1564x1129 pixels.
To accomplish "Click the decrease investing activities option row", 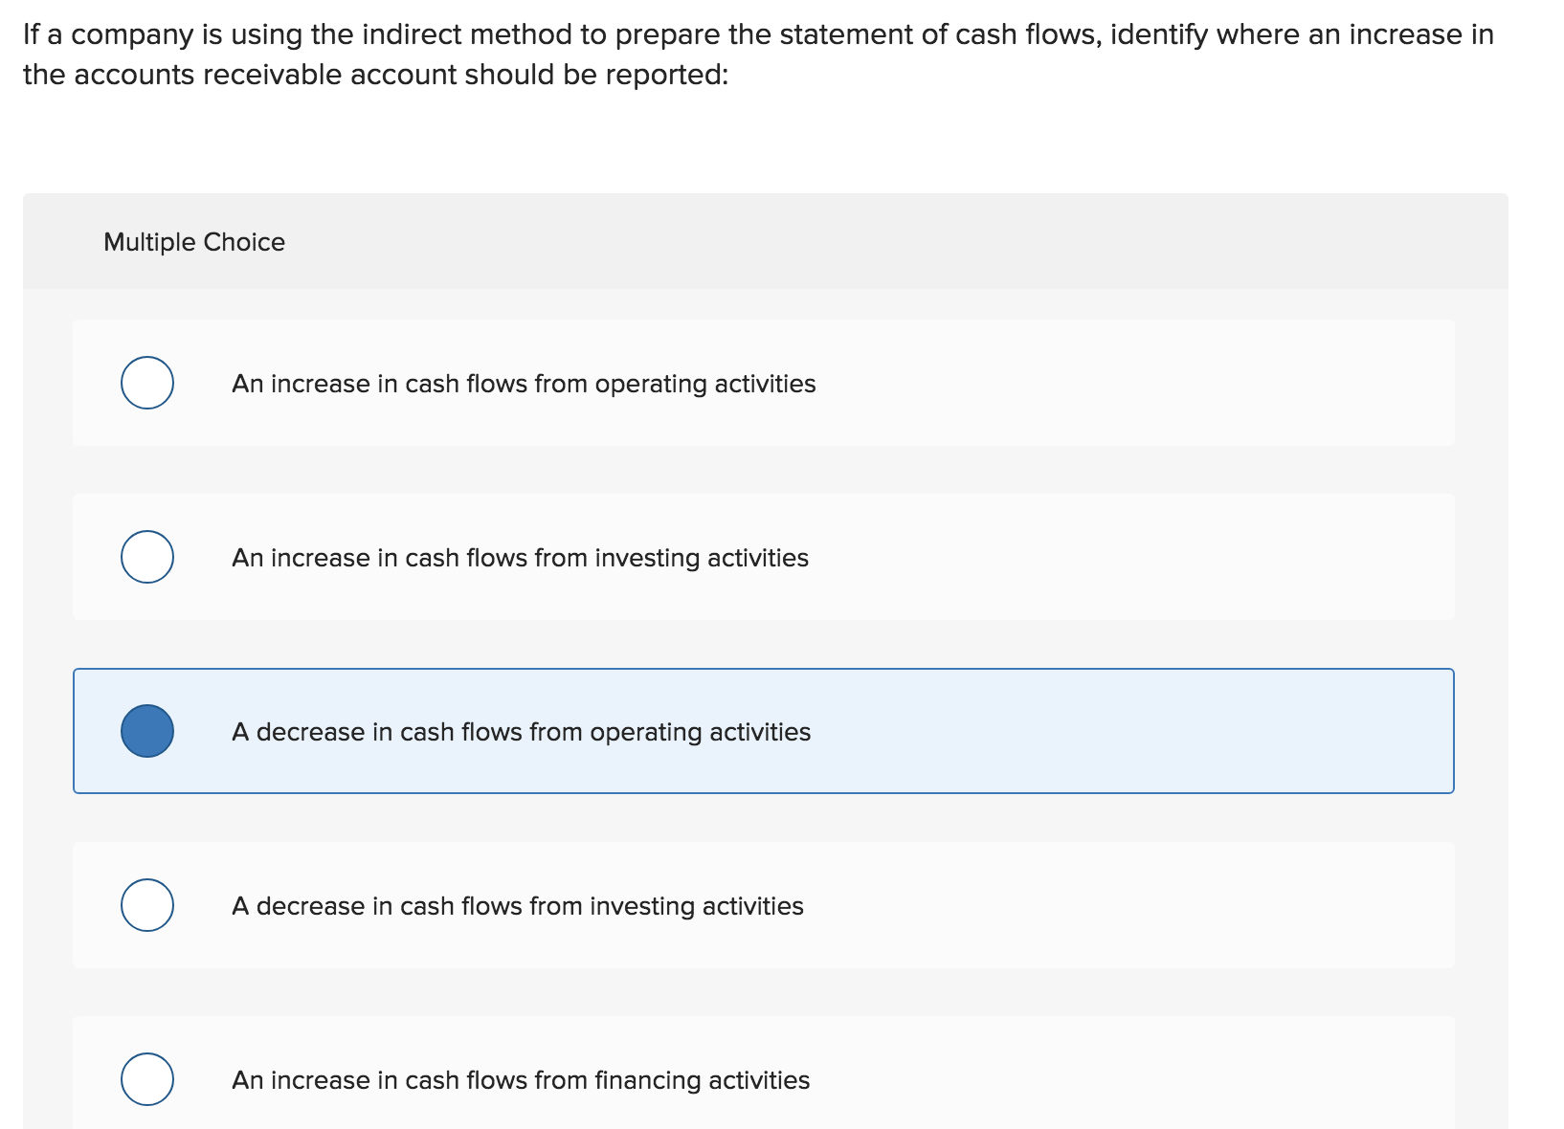I will (766, 905).
